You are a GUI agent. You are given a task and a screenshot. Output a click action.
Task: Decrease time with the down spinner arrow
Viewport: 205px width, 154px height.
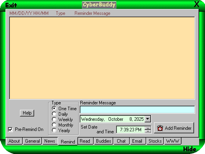coord(148,131)
